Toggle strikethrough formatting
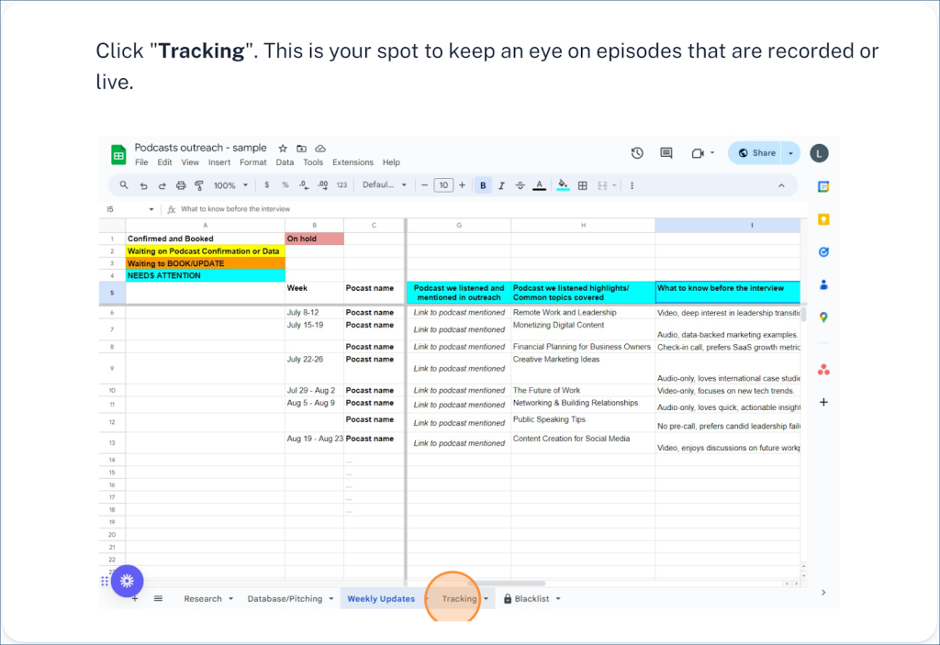The height and width of the screenshot is (645, 940). coord(520,186)
